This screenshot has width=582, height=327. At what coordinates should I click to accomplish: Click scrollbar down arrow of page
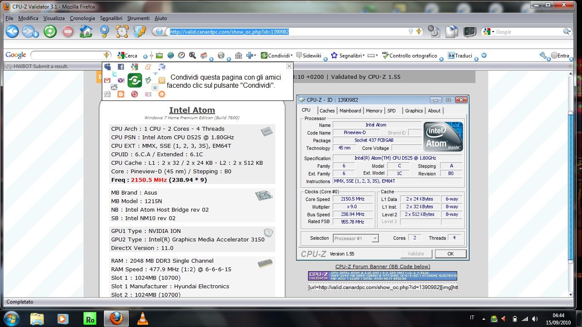(x=570, y=294)
